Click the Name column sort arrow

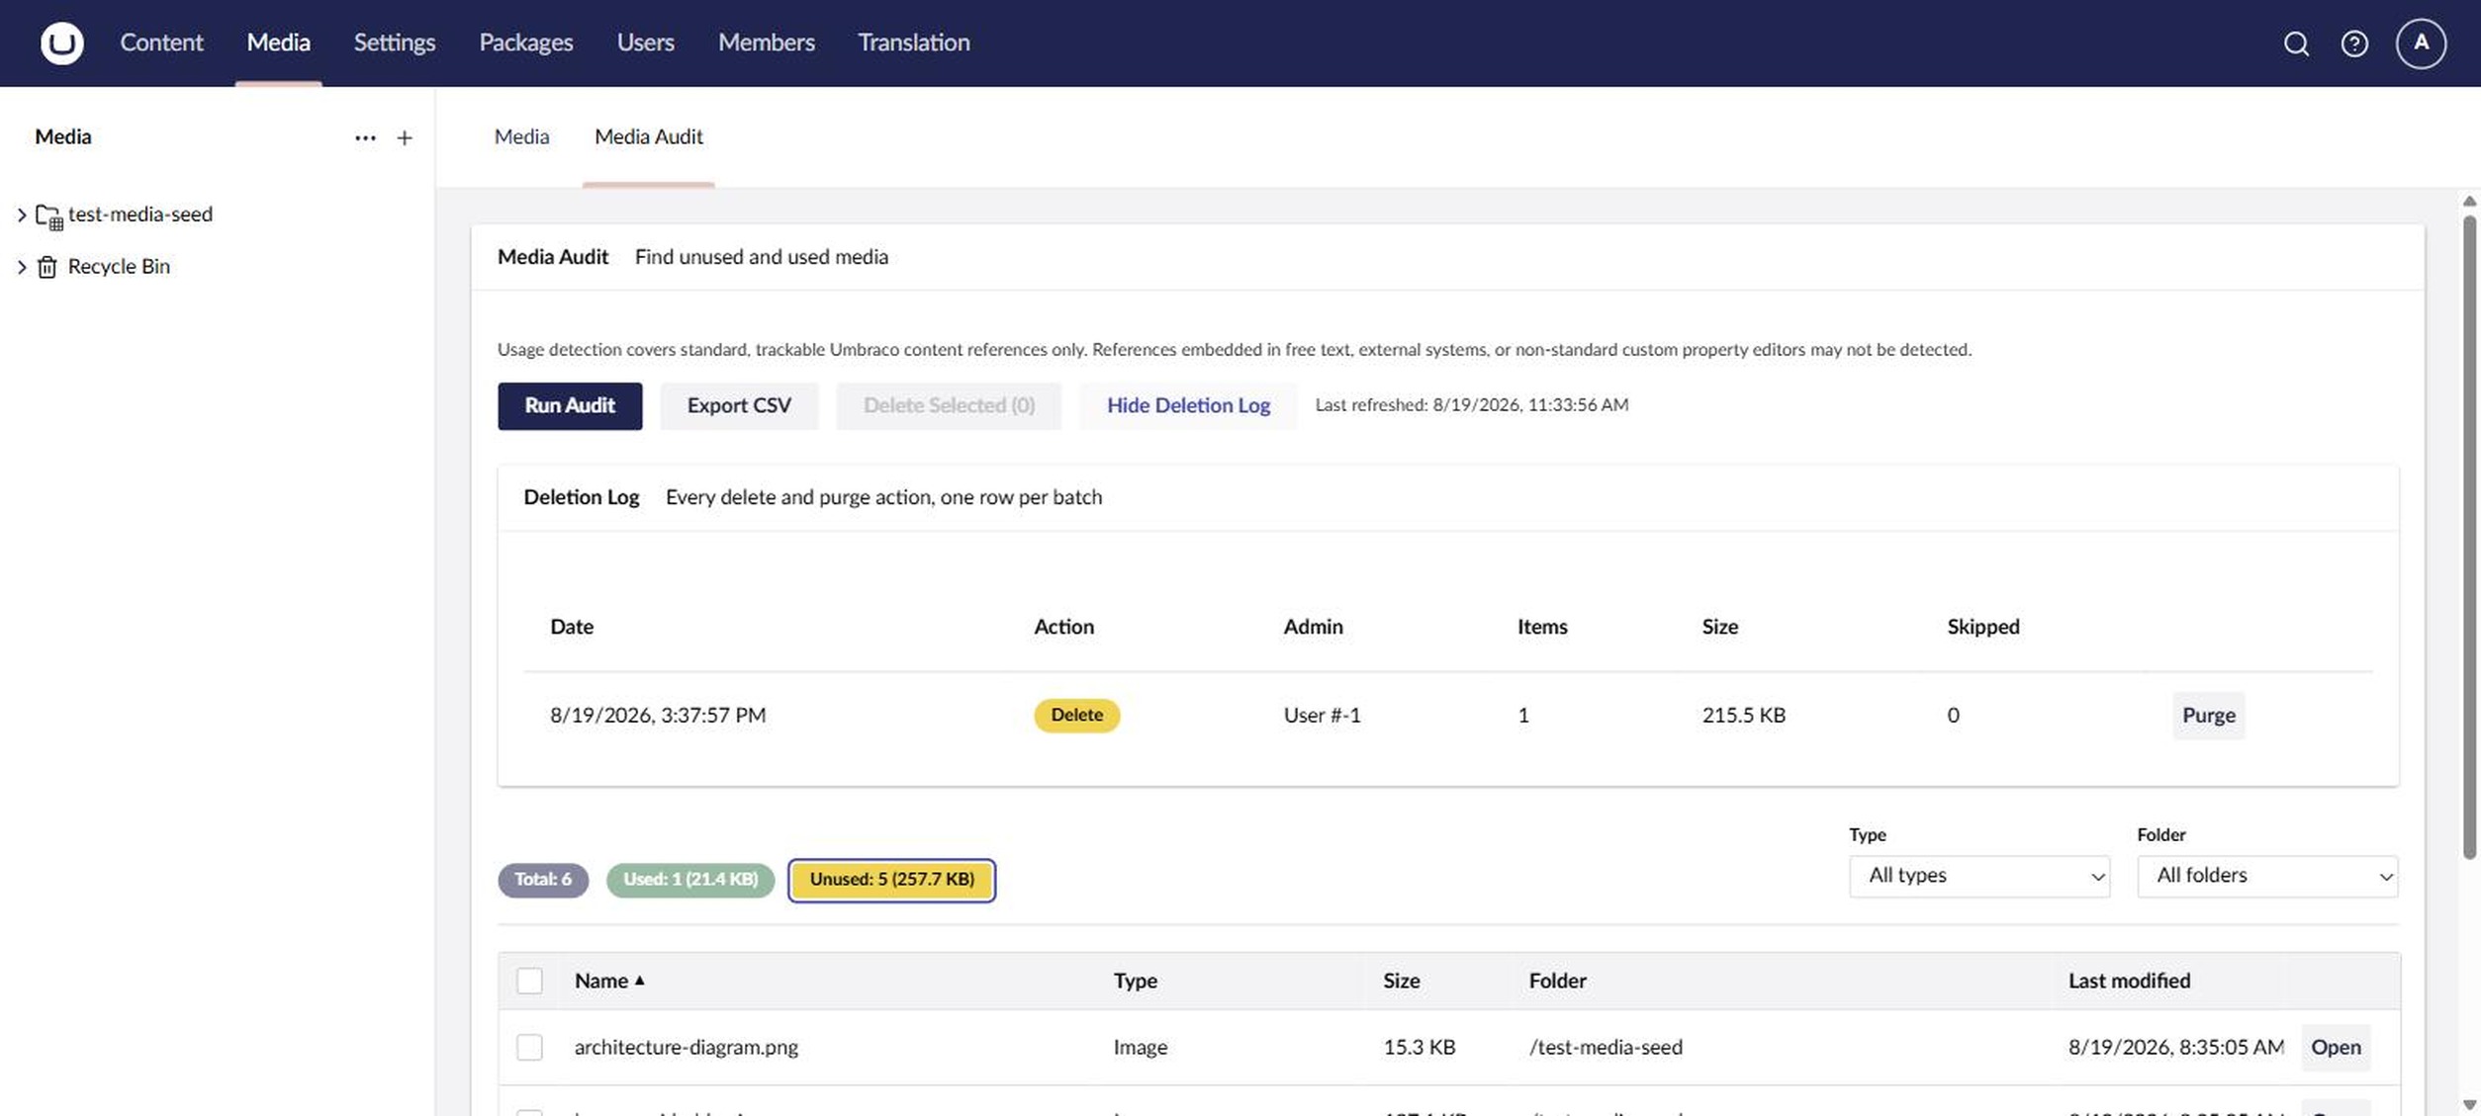(x=640, y=981)
